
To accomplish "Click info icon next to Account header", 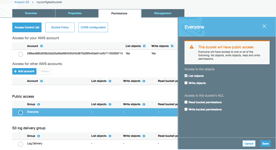I will [x=41, y=46].
